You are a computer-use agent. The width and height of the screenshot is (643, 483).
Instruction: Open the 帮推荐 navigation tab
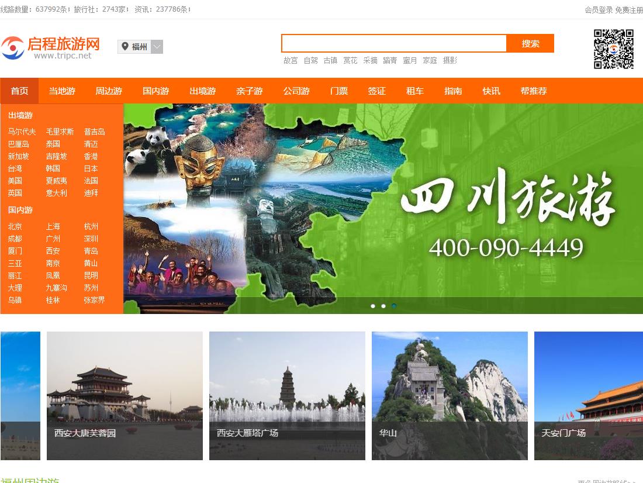[534, 91]
